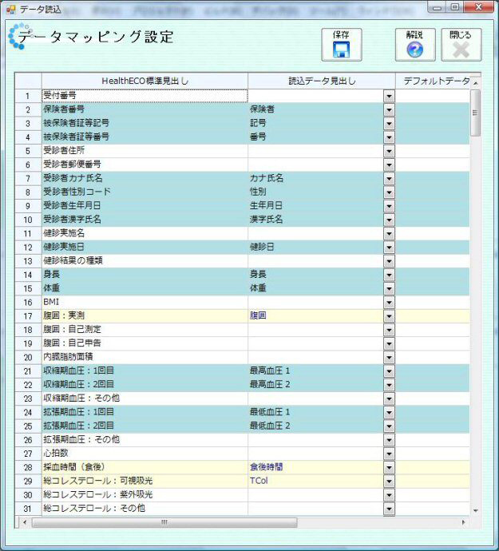
Task: Open dropdown for 拡張期血圧：2回目 row
Action: tap(389, 426)
